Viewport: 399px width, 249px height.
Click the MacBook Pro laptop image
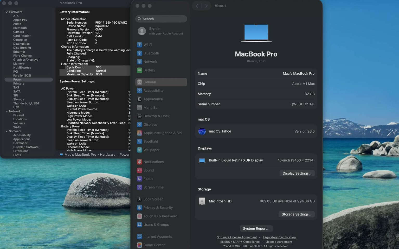(x=256, y=33)
